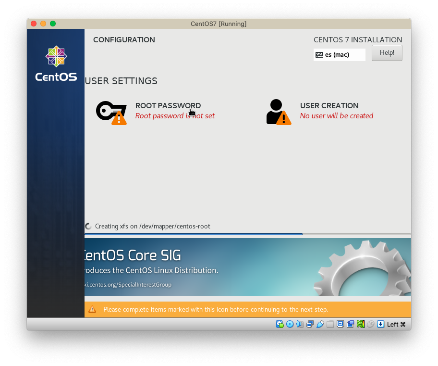
Task: Click the optical disc icon in status bar
Action: [x=290, y=324]
